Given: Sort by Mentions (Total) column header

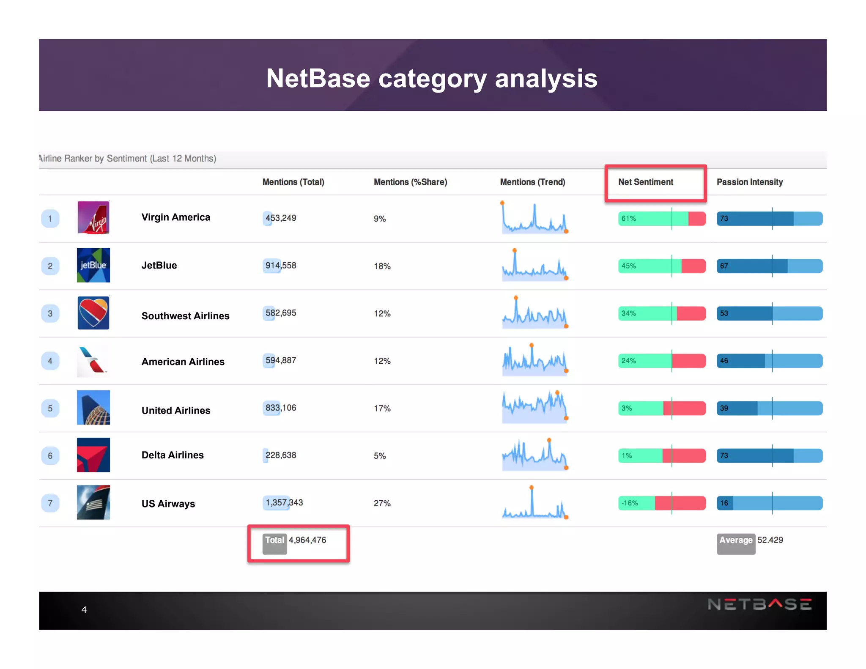Looking at the screenshot, I should tap(293, 182).
